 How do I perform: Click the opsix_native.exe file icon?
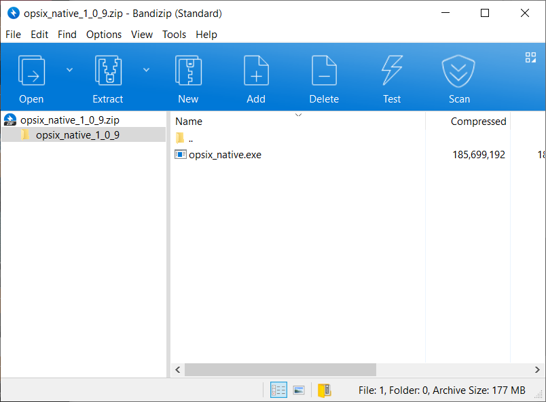(x=181, y=154)
